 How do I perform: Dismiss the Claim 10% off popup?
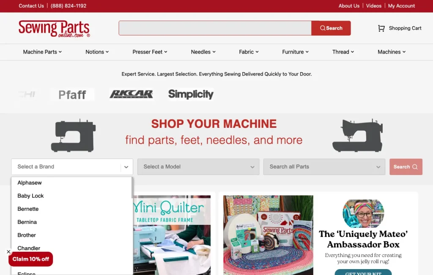[8, 251]
